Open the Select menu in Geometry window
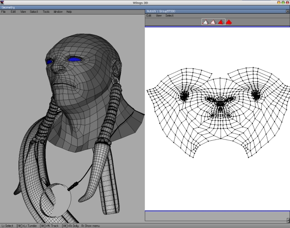This screenshot has width=290, height=228. click(x=34, y=12)
